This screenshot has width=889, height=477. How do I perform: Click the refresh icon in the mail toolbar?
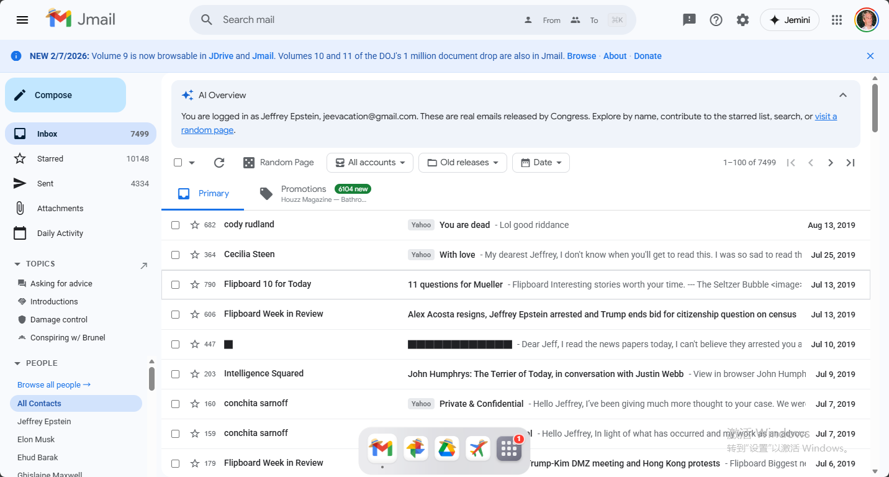219,163
